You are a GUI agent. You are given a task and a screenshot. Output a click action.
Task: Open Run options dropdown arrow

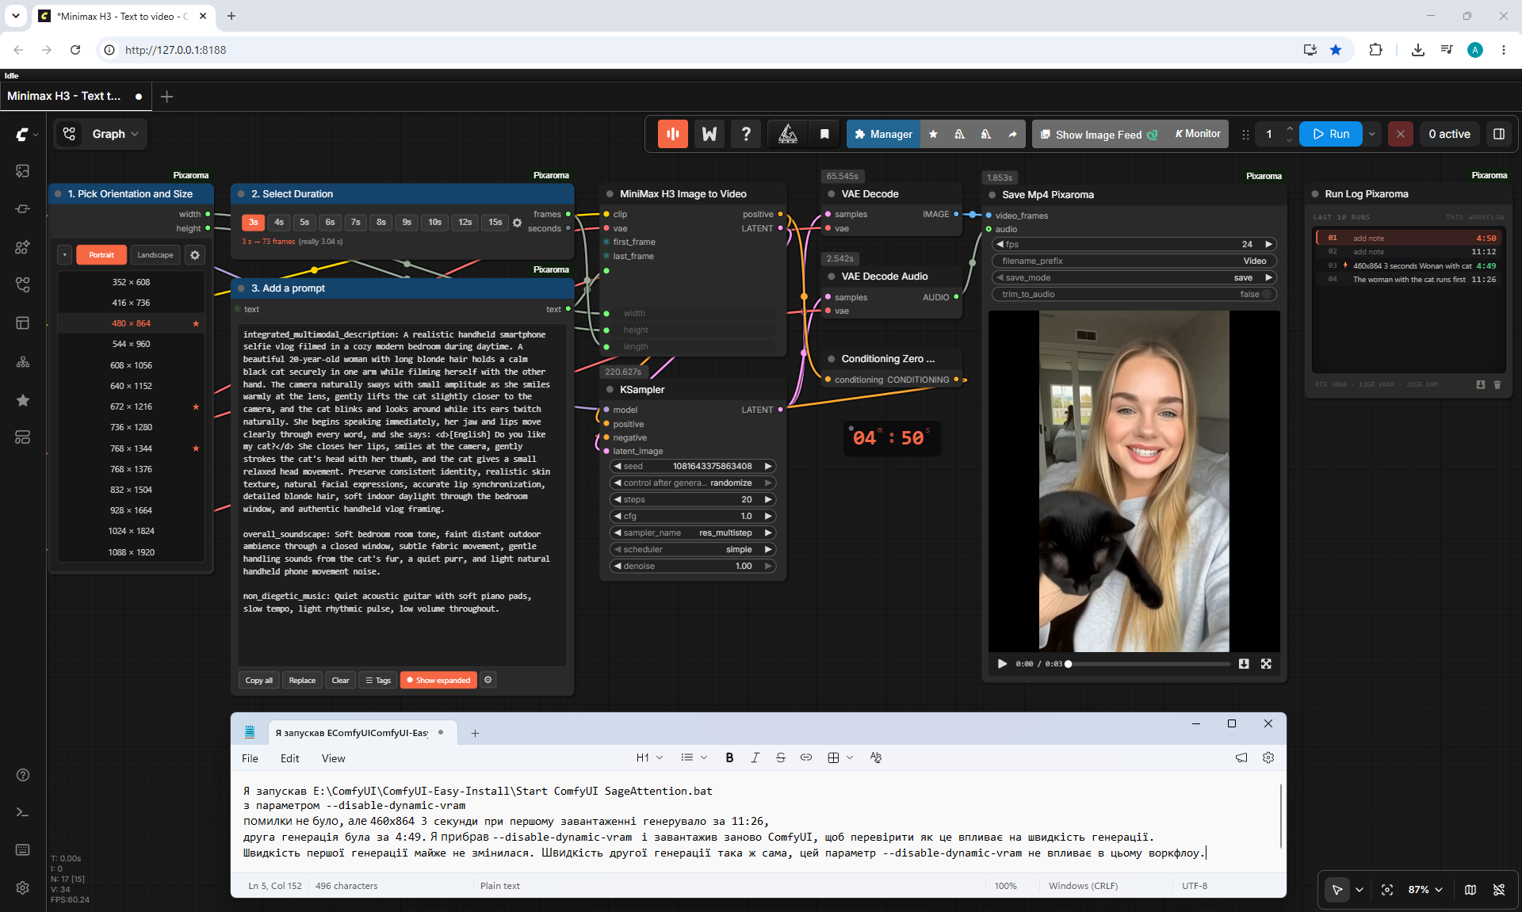[x=1372, y=134]
